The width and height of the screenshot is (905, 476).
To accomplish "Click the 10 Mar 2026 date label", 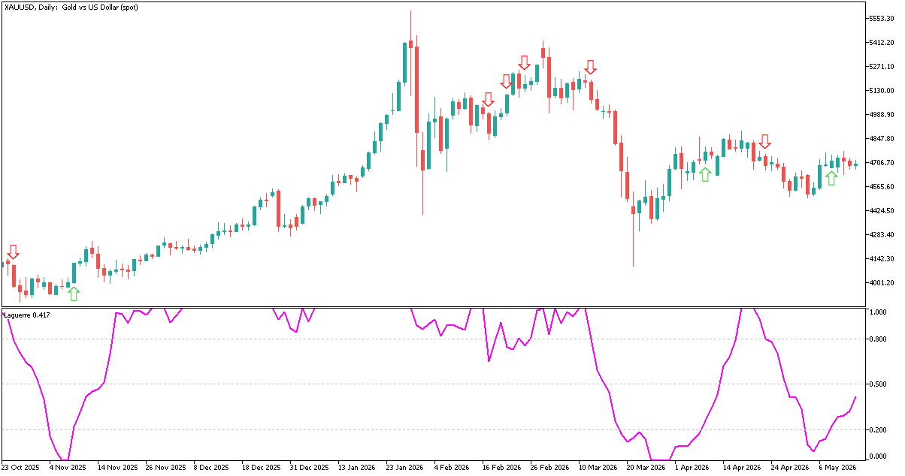I will (598, 467).
